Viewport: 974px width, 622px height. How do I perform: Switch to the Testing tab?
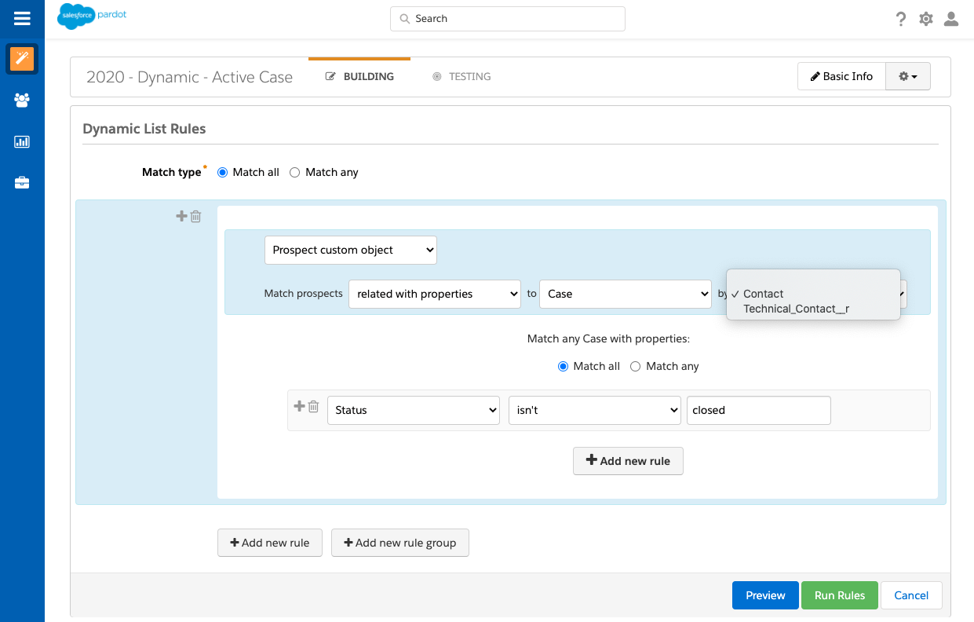click(461, 77)
